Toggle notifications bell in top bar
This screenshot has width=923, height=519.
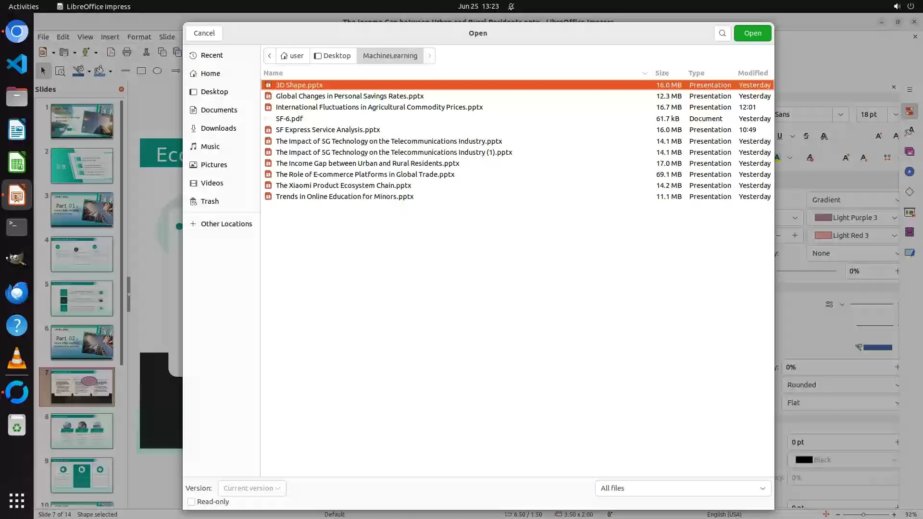pyautogui.click(x=511, y=6)
